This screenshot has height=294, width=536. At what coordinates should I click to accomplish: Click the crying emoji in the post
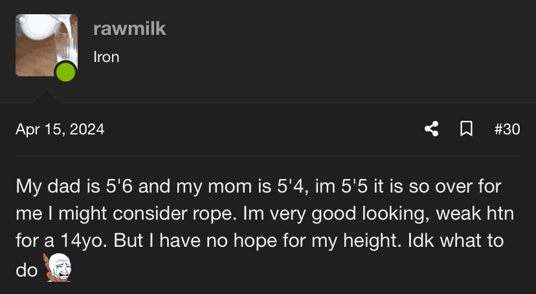(57, 268)
